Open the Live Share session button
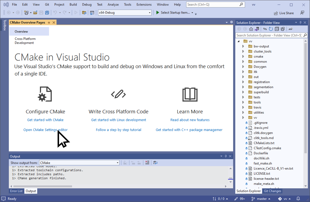The height and width of the screenshot is (202, 310). coord(284,13)
